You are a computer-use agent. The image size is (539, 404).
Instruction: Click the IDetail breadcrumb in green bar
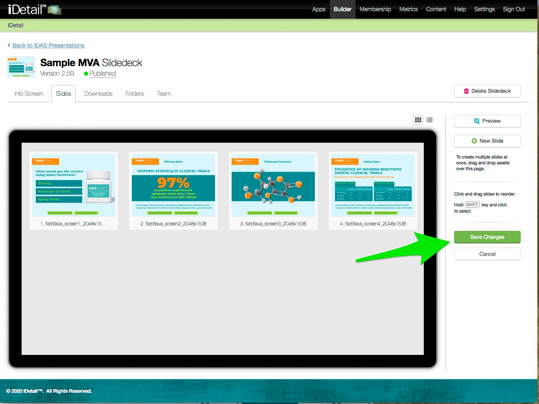coord(16,25)
